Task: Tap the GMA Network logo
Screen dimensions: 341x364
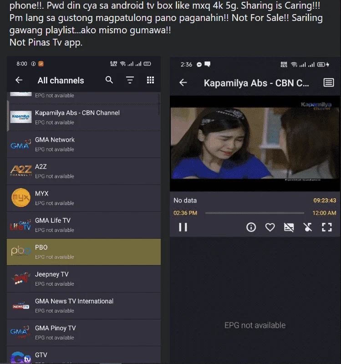Action: click(21, 144)
